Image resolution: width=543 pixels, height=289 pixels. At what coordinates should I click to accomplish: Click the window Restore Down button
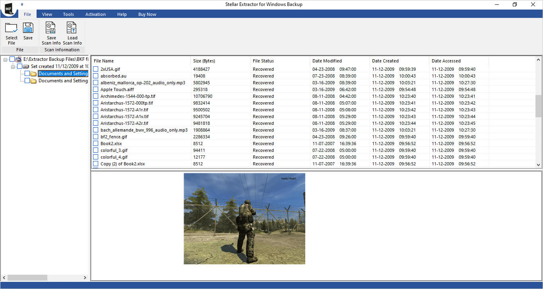[x=515, y=4]
